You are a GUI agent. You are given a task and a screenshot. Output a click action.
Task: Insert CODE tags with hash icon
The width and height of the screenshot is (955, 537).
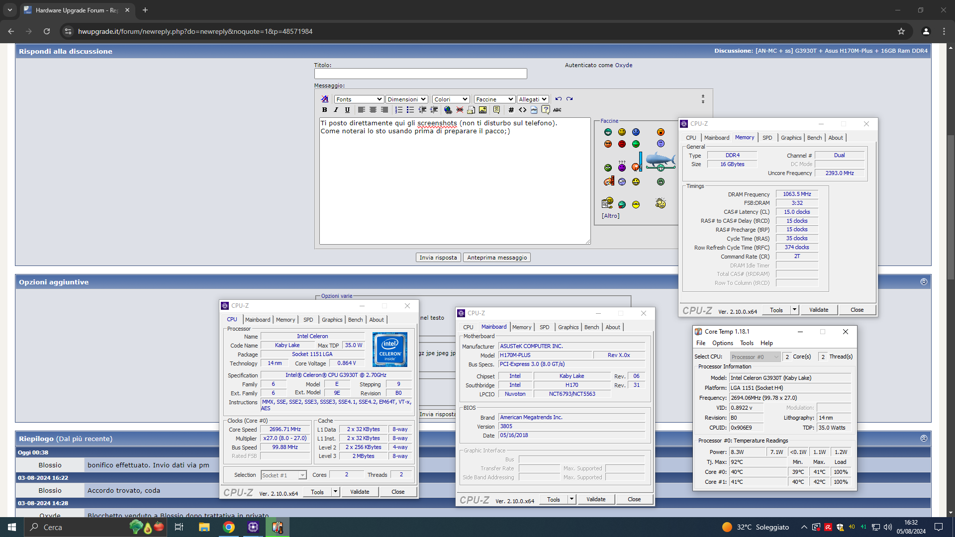tap(511, 110)
